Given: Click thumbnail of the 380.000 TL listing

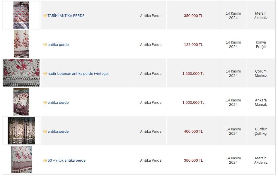Looking at the screenshot, I should pos(21,160).
